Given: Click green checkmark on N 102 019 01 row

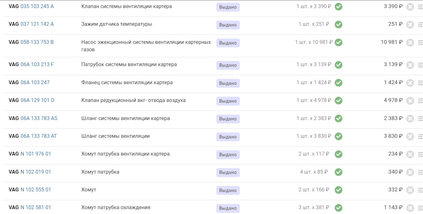Looking at the screenshot, I should [x=338, y=172].
